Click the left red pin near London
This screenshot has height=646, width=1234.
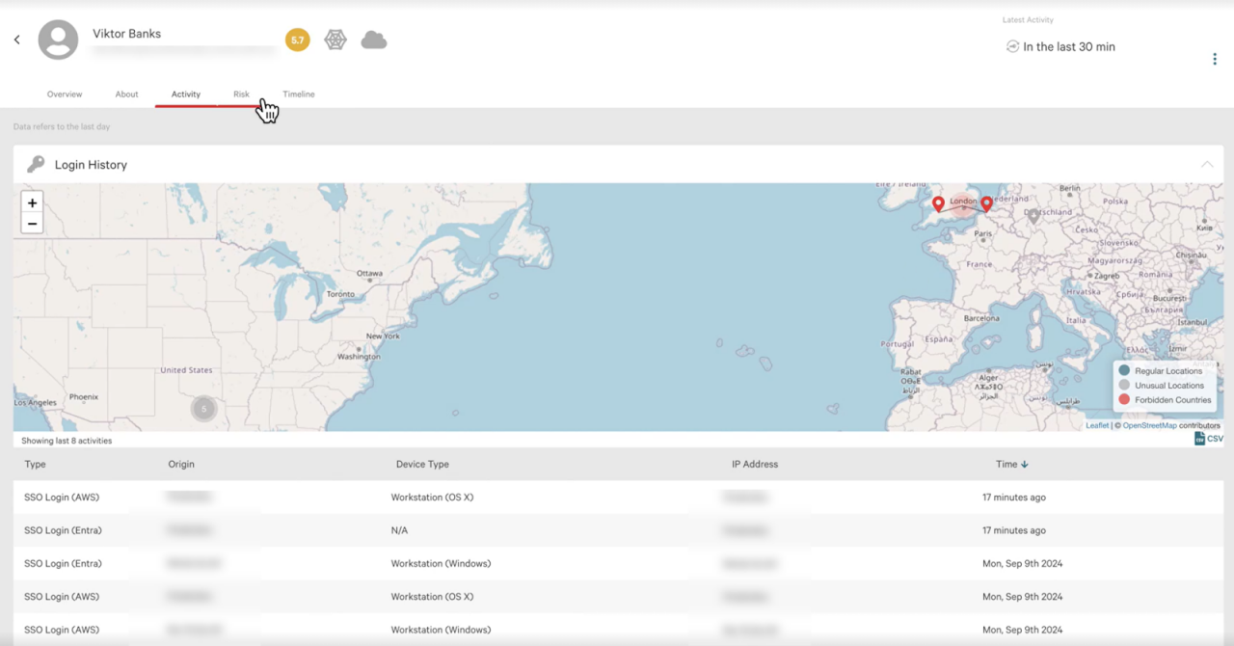point(938,203)
